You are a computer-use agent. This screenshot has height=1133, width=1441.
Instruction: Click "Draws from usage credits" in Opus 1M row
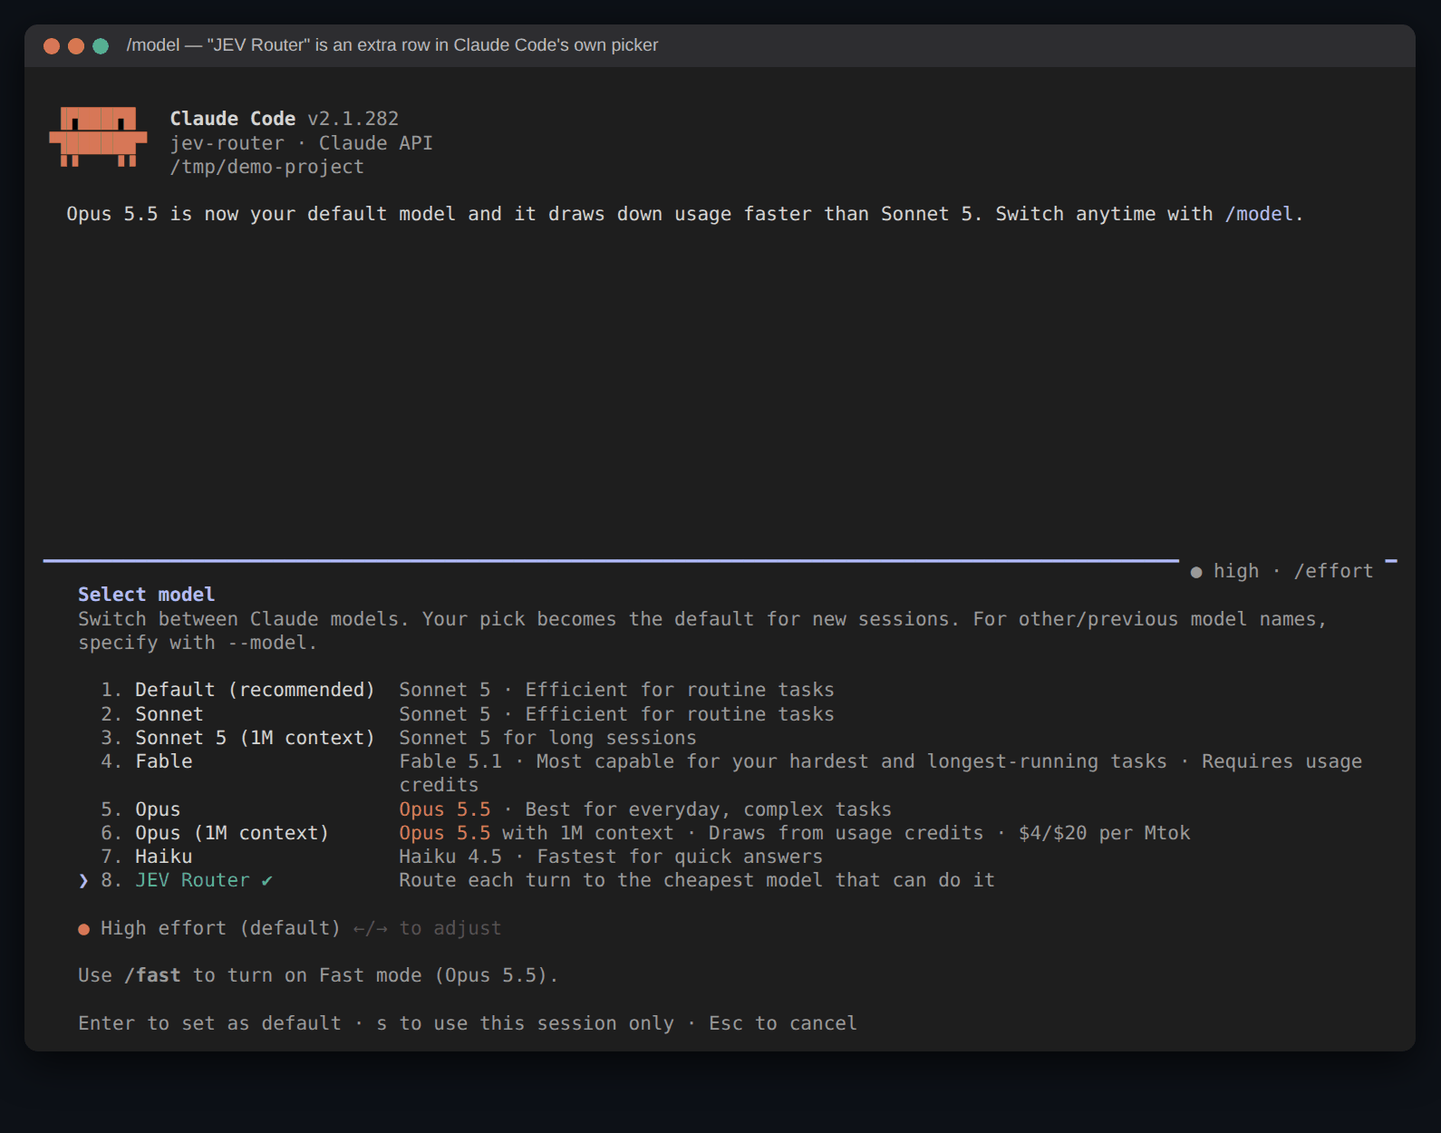tap(846, 833)
